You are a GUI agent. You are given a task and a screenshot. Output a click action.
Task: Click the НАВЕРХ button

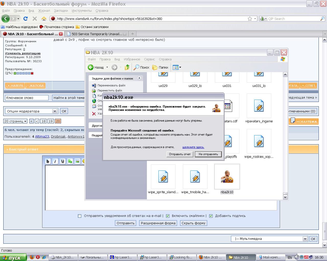pyautogui.click(x=15, y=86)
